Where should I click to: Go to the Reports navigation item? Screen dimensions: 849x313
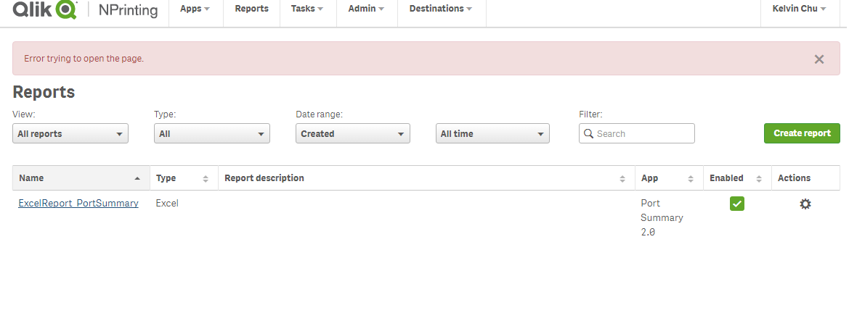pyautogui.click(x=251, y=9)
